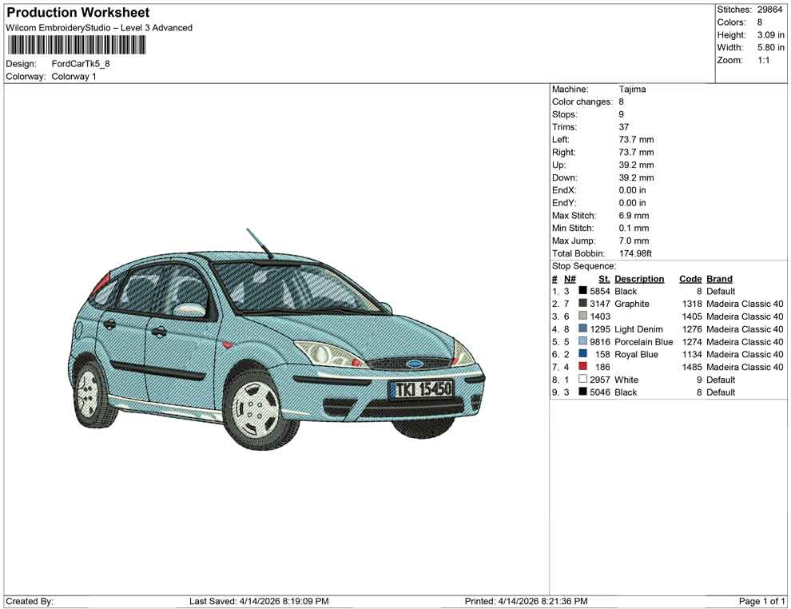Viewport: 791px width, 609px height.
Task: Click the 1403 thread color swatch
Action: [x=582, y=316]
